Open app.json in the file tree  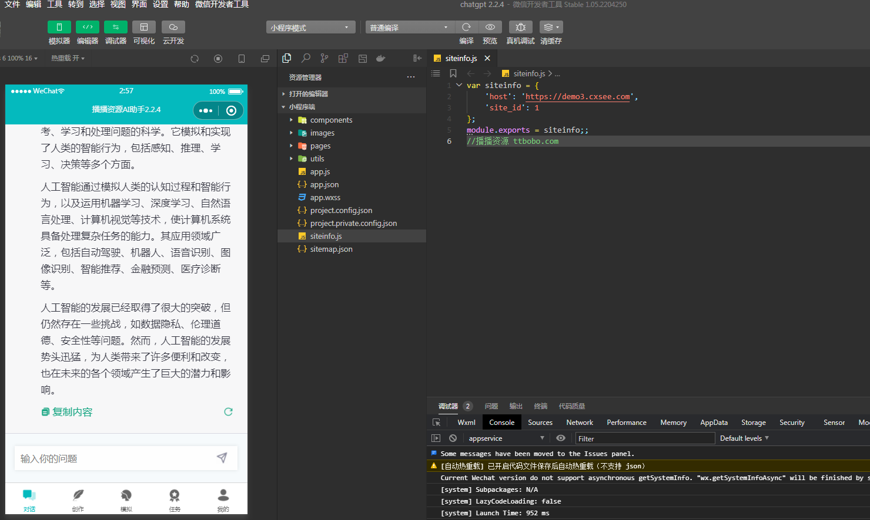click(x=352, y=184)
